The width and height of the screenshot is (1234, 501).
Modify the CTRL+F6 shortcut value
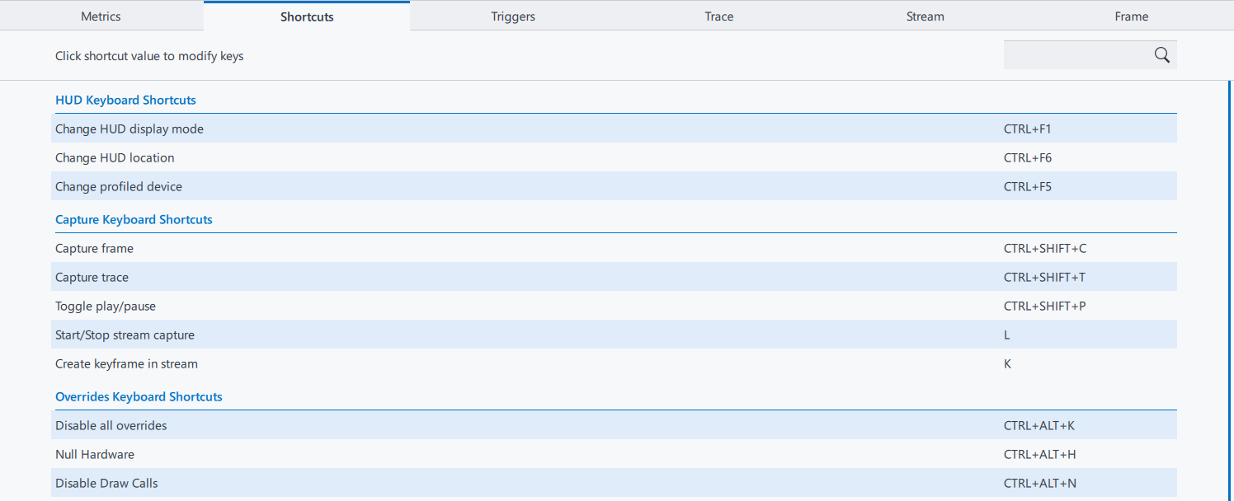point(1028,157)
